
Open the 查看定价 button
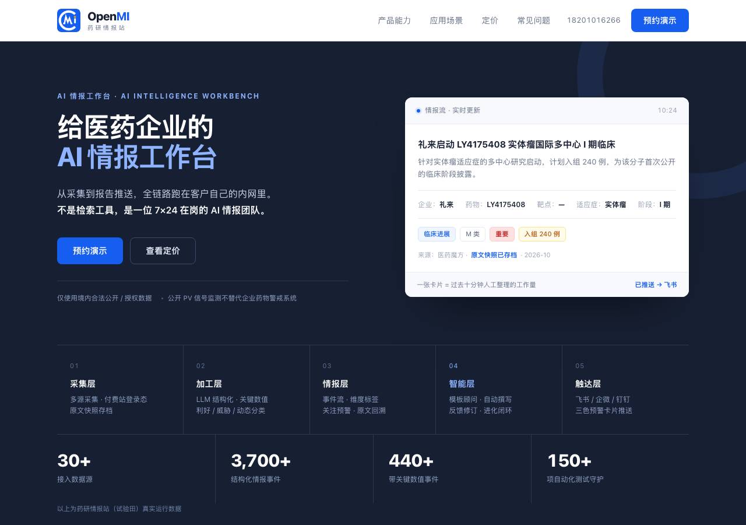pyautogui.click(x=163, y=251)
